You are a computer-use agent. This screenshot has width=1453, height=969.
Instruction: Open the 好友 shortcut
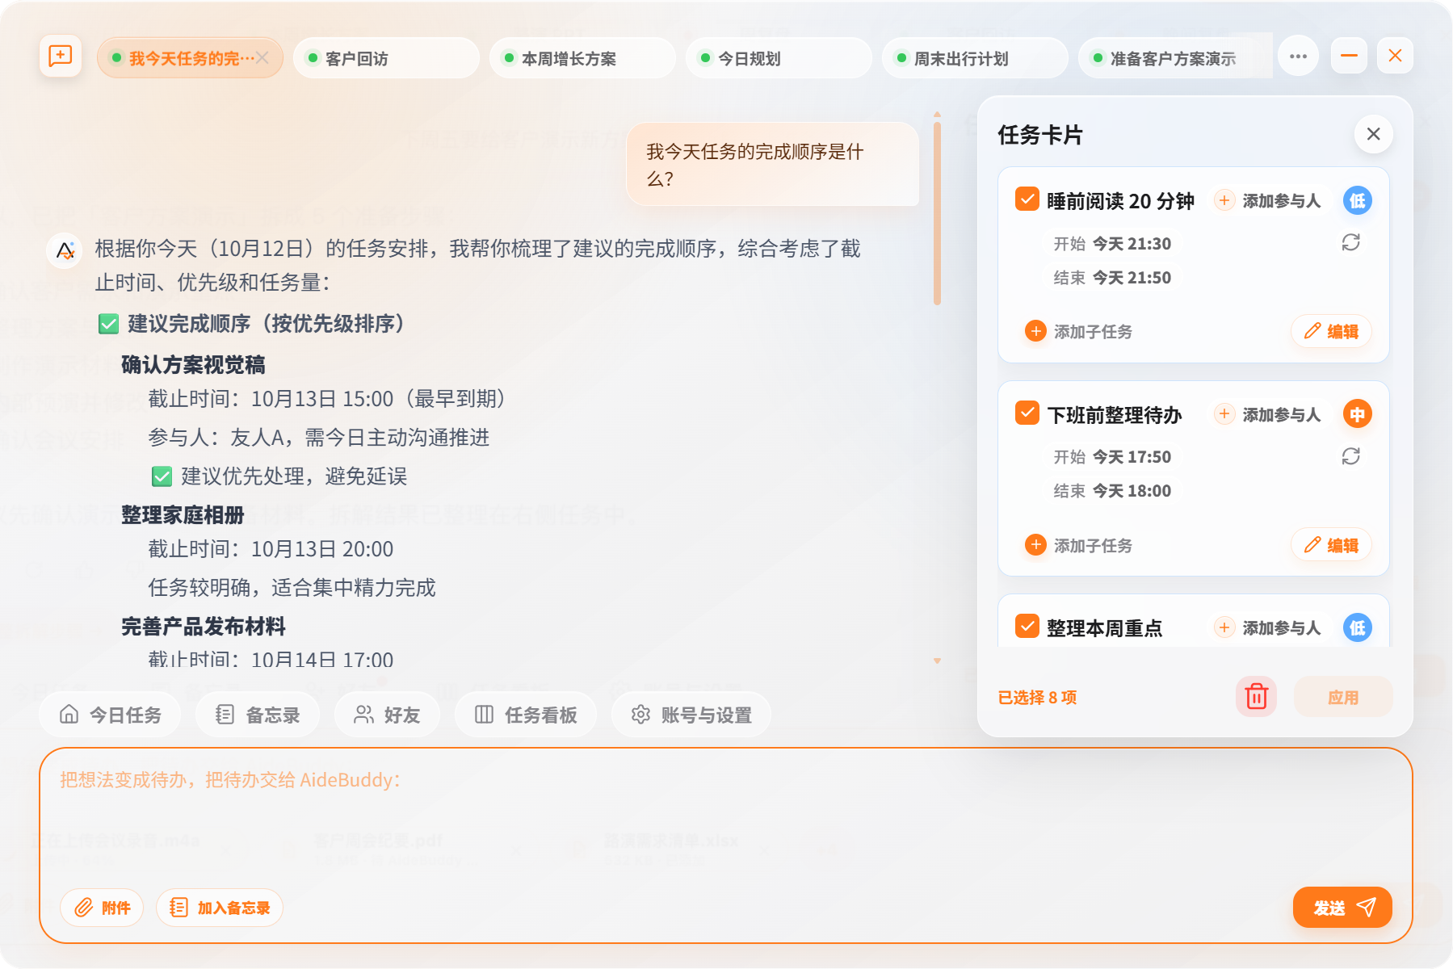coord(387,715)
